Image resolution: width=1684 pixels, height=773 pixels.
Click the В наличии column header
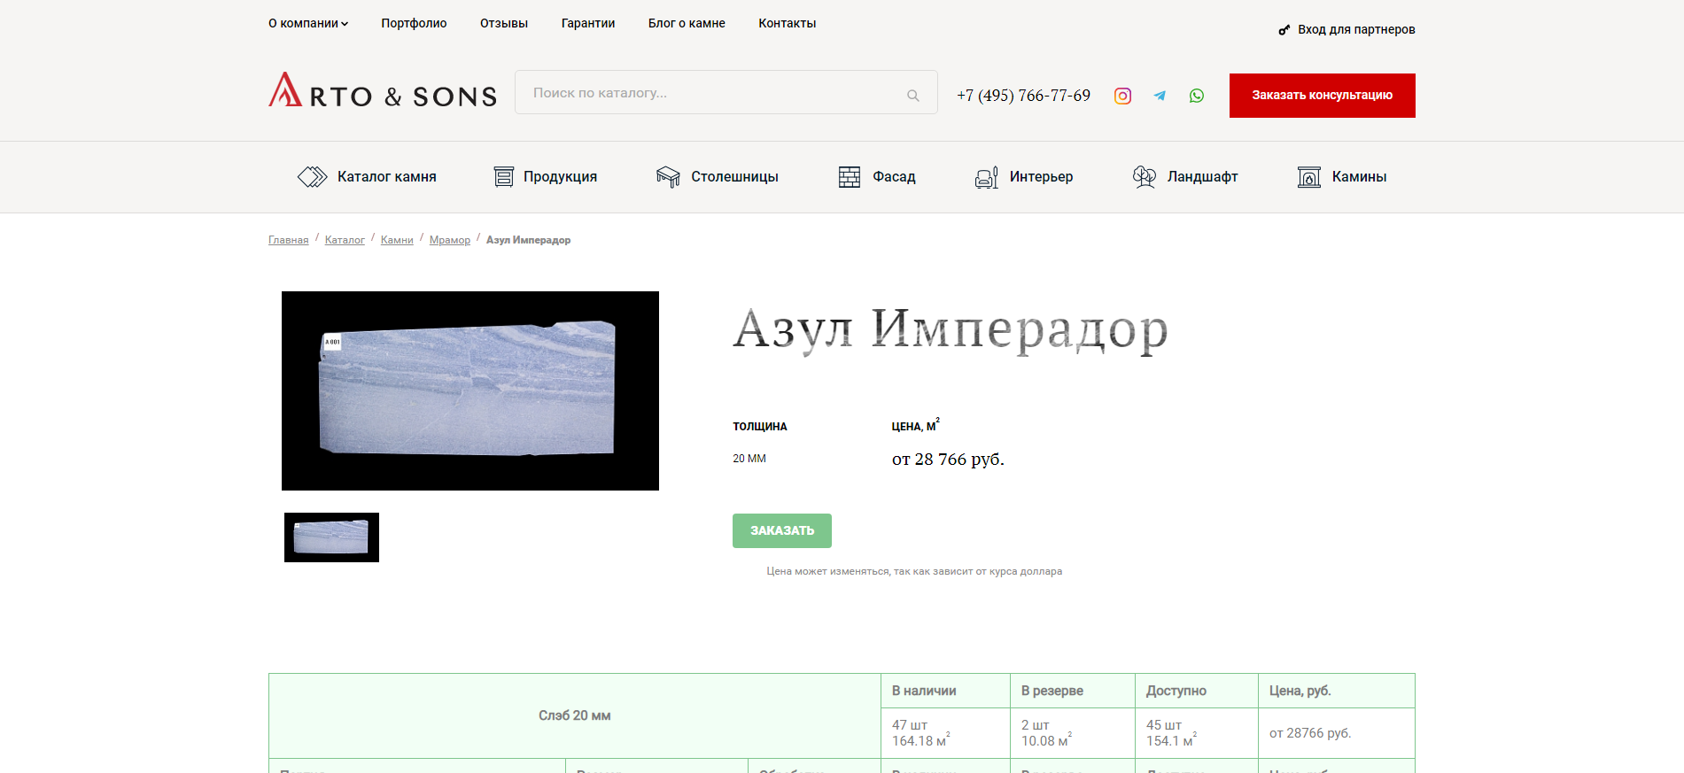click(x=945, y=691)
